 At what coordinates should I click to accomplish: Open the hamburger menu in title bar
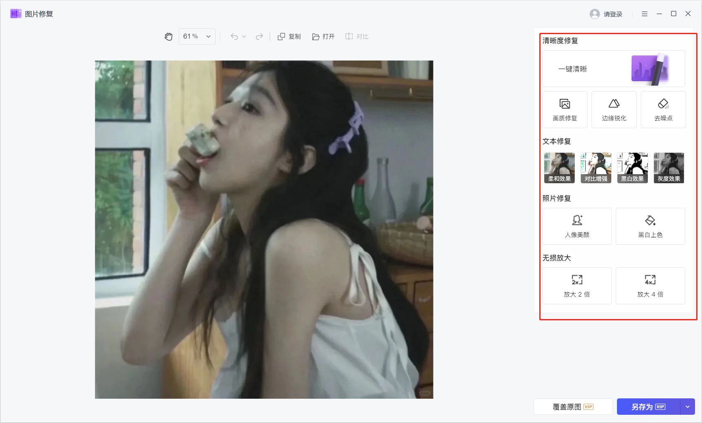click(x=644, y=14)
